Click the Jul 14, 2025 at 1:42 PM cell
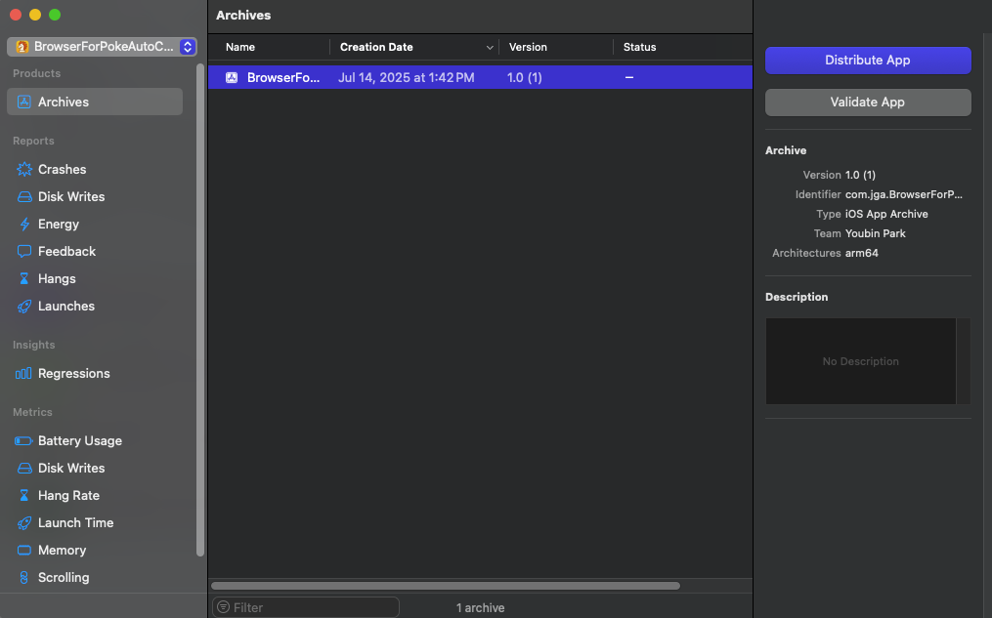992x618 pixels. [x=407, y=78]
